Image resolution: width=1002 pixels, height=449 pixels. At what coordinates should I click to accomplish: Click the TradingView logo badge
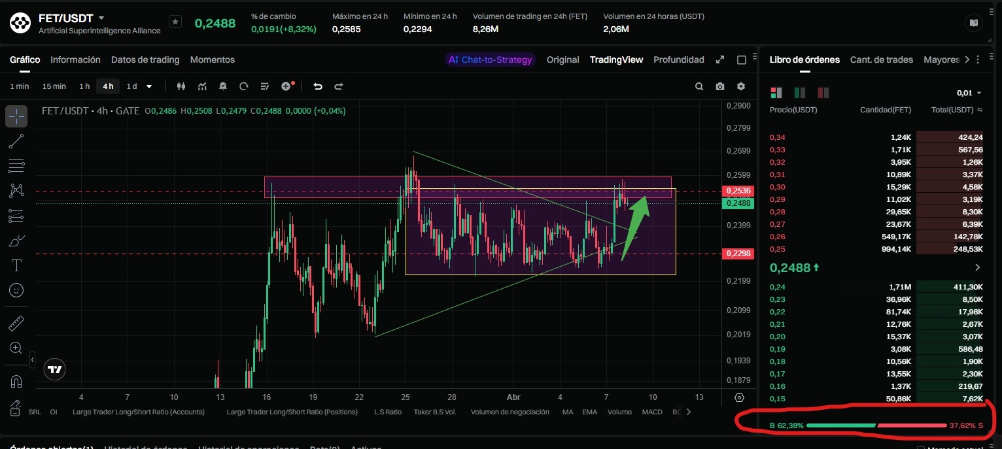55,370
